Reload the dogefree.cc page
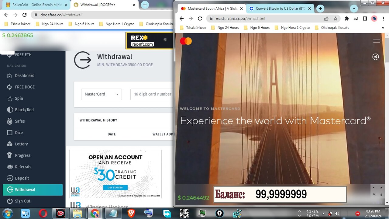Screen dimensions: 389x219 click(25, 15)
